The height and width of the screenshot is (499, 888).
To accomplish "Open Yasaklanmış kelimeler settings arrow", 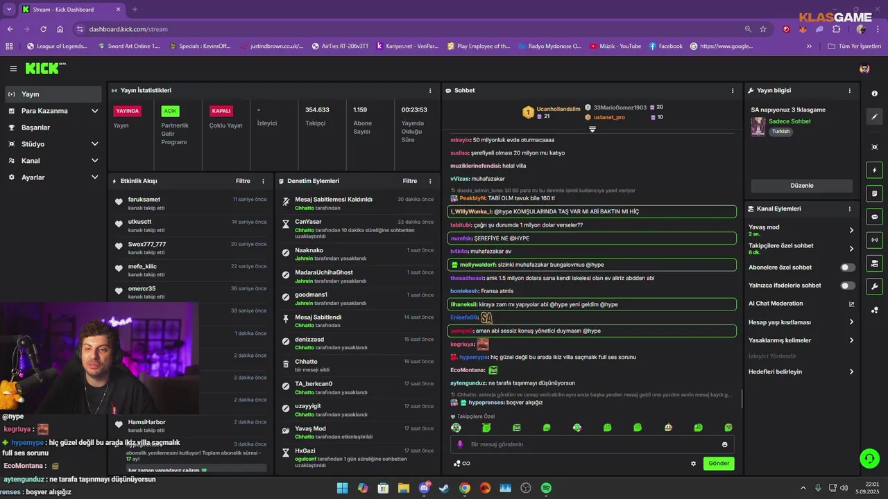I will click(851, 340).
